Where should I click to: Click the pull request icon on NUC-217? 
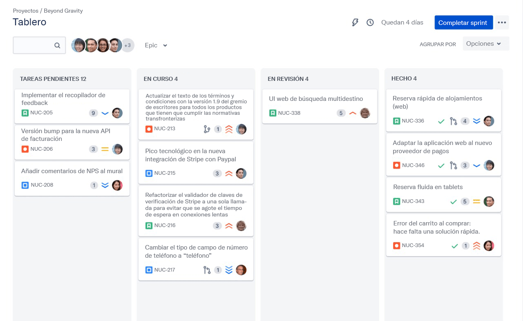(x=207, y=270)
